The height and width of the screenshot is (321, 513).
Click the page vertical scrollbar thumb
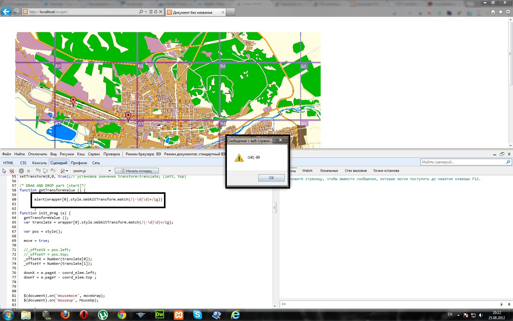[x=510, y=53]
